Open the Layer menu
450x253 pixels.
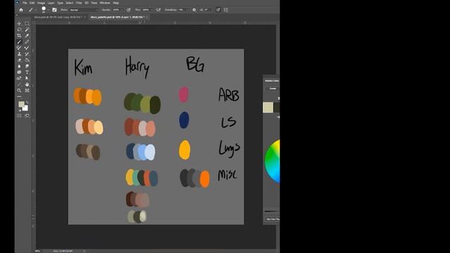click(51, 3)
